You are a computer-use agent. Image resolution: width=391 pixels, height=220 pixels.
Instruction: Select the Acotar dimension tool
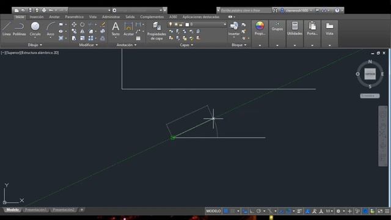point(129,29)
